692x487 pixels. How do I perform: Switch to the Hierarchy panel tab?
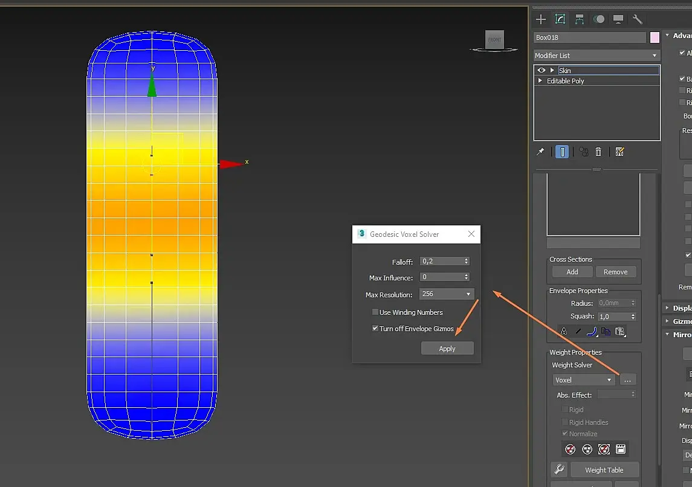(x=580, y=19)
